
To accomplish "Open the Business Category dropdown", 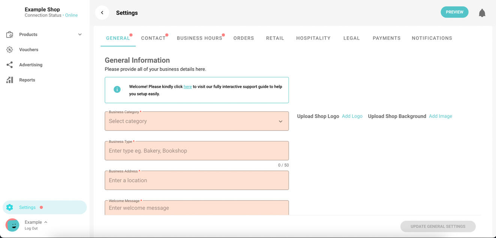I will click(x=196, y=121).
